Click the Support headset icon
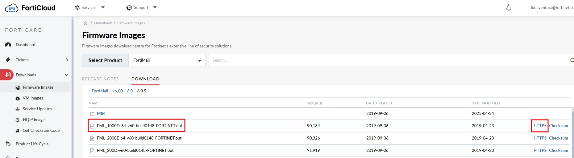 129,7
